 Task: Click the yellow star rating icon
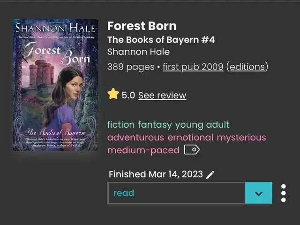113,94
